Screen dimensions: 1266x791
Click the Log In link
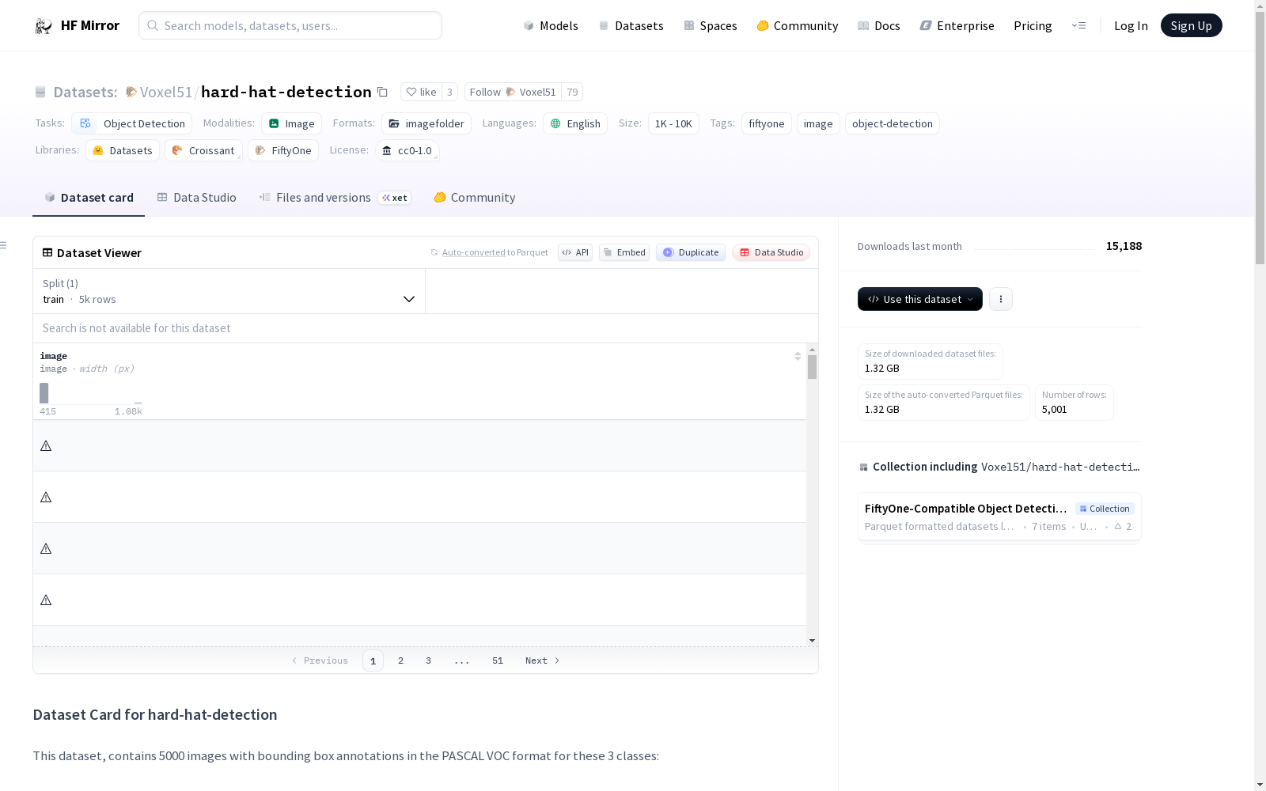tap(1131, 26)
